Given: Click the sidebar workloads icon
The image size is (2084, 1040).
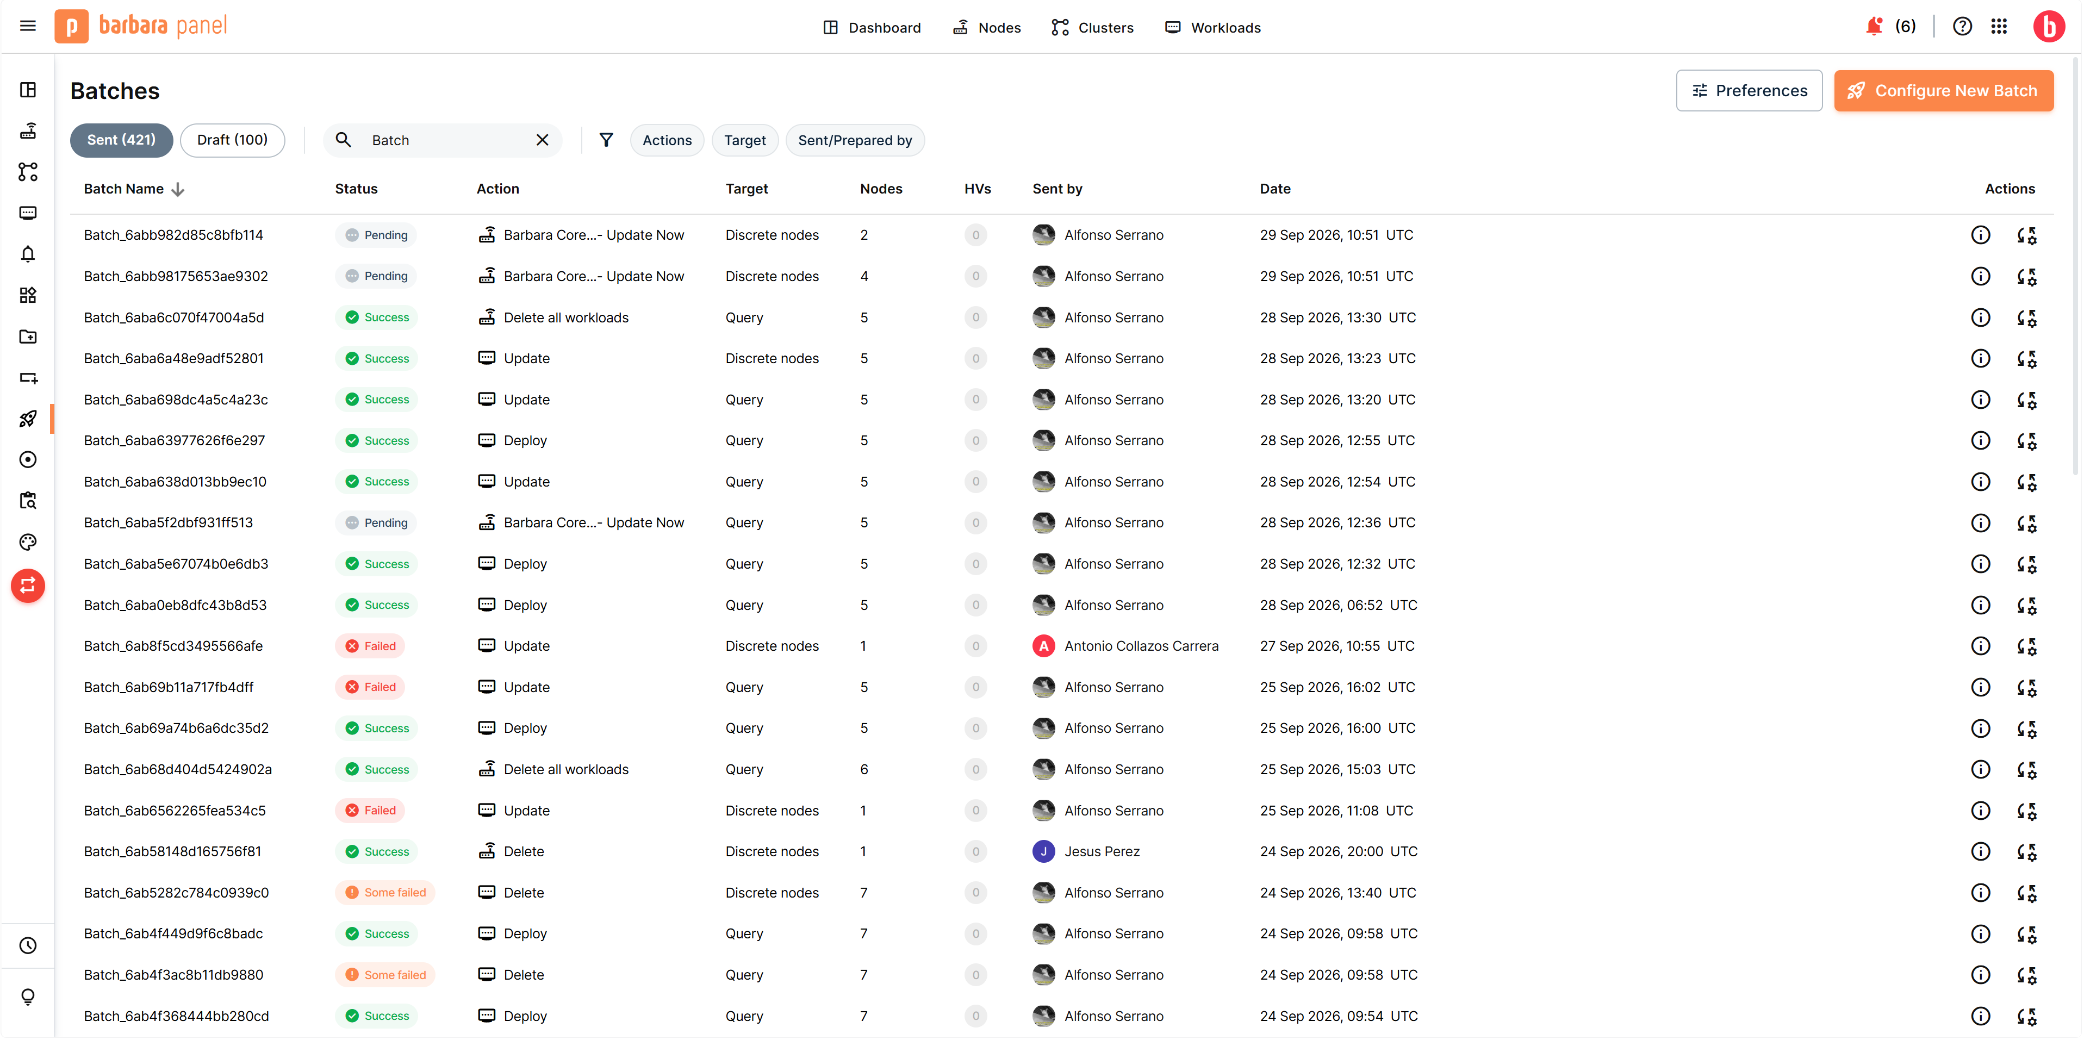Looking at the screenshot, I should click(x=28, y=213).
